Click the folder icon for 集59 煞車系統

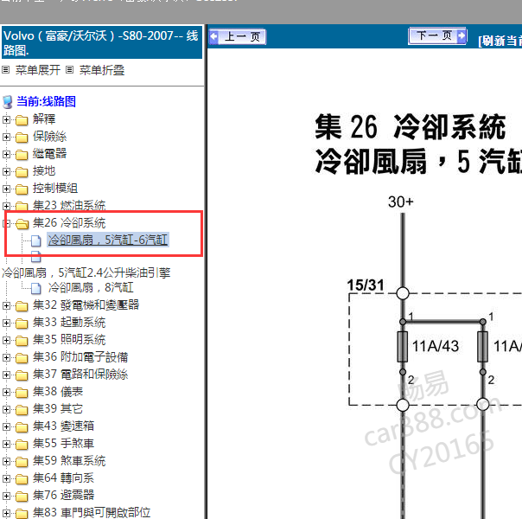[x=22, y=462]
